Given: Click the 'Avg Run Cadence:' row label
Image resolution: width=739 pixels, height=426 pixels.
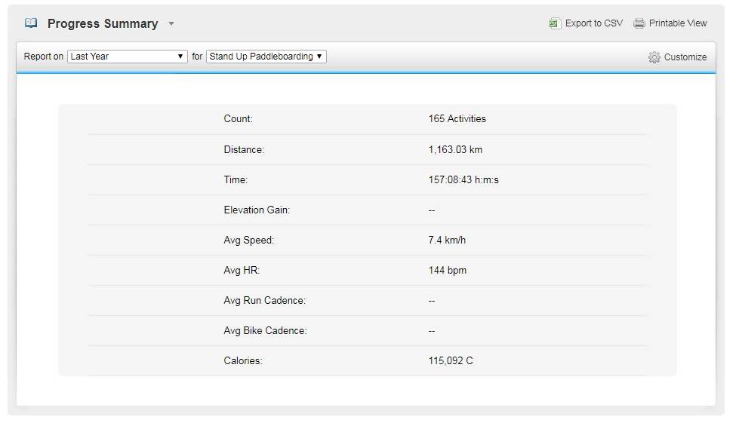Looking at the screenshot, I should click(264, 300).
